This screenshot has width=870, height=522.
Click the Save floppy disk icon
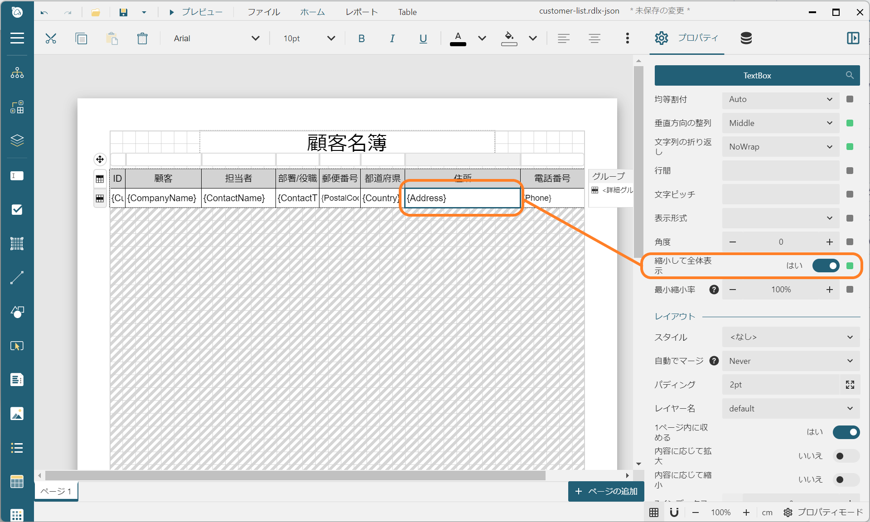click(123, 12)
